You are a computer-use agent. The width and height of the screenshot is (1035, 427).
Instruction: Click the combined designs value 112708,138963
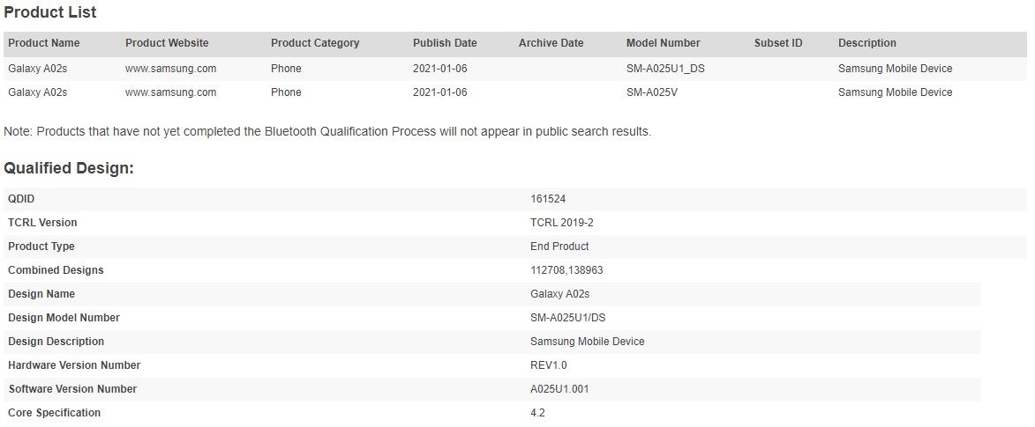[x=566, y=270]
